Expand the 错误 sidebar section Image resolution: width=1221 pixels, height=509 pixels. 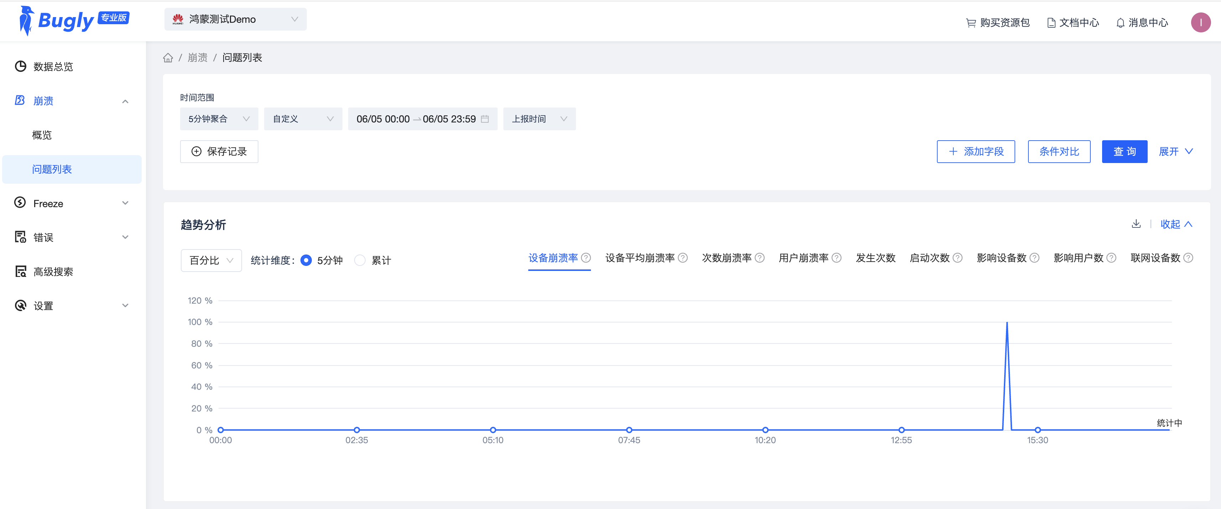125,237
